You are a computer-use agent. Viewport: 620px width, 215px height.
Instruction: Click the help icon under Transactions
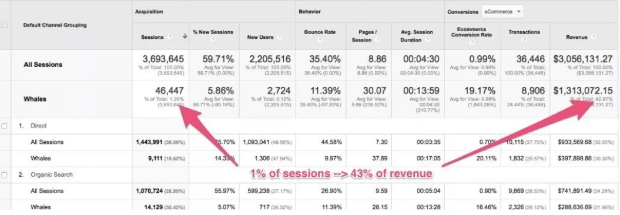(x=525, y=40)
